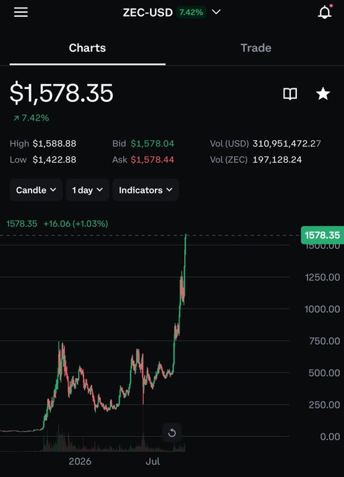Click the green 1578.35 price axis tag
Viewport: 344px width, 477px height.
tap(322, 235)
